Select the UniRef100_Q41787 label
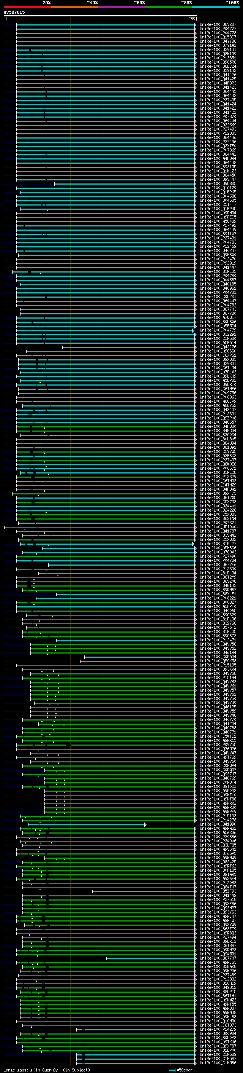The image size is (243, 1073). point(218,531)
